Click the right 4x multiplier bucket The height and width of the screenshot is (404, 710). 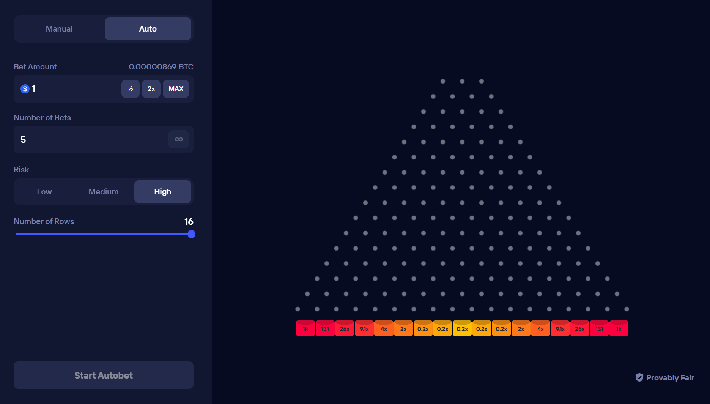(541, 329)
